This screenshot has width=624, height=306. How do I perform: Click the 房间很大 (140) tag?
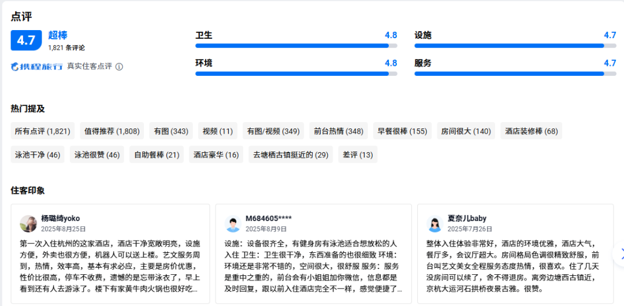466,131
